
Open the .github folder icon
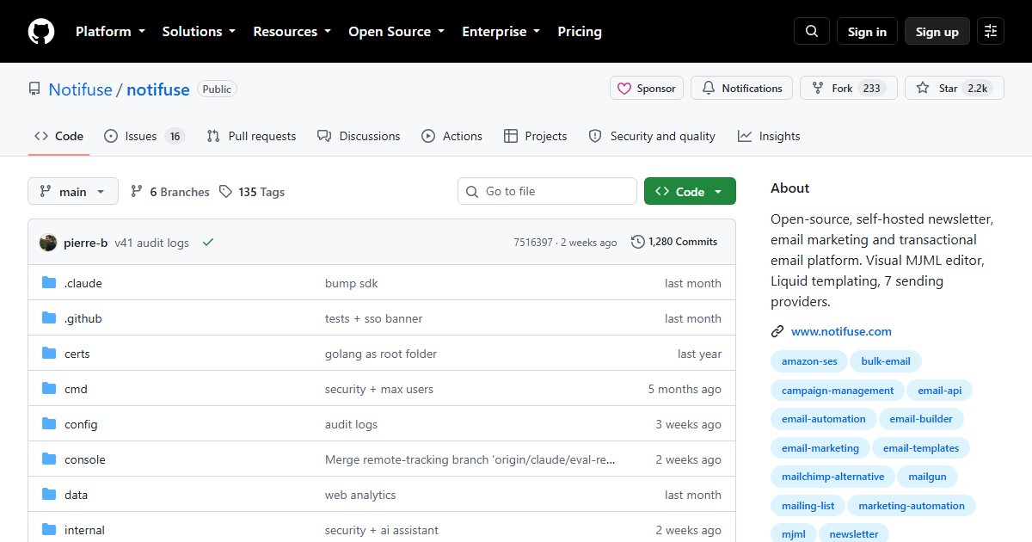point(49,318)
